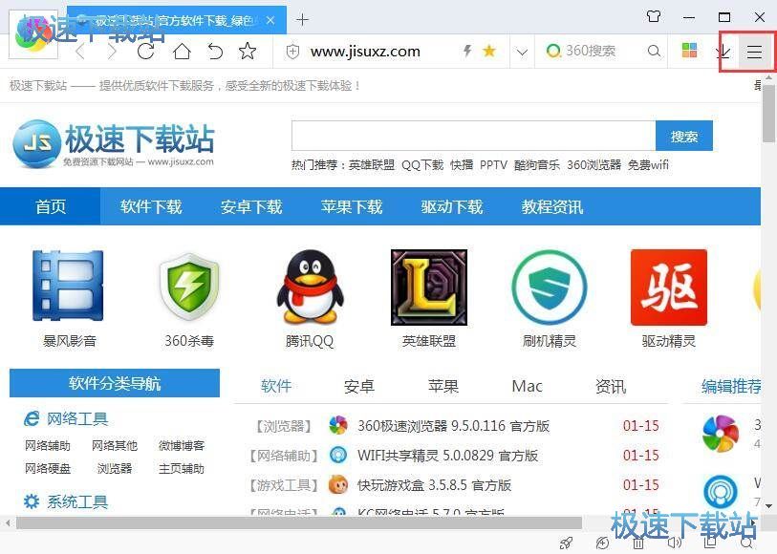
Task: Open 快玩游戏盒 3.5.8.5 官方版 entry
Action: [434, 485]
